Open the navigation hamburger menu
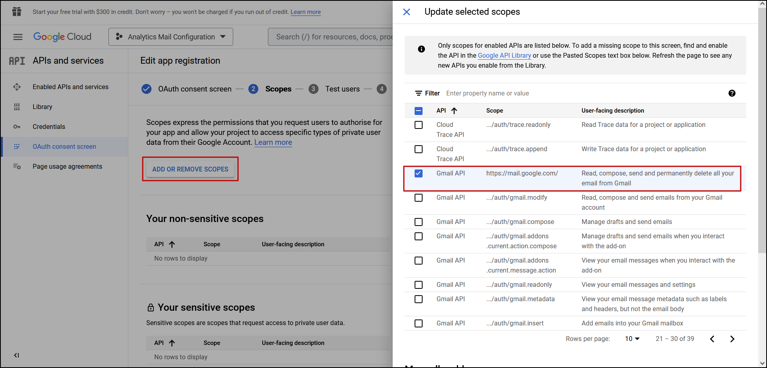The height and width of the screenshot is (368, 767). pos(18,37)
